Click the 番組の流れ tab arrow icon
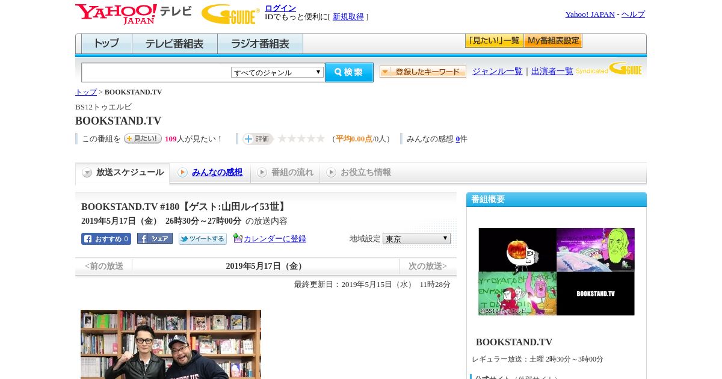The width and height of the screenshot is (722, 379). (x=262, y=173)
